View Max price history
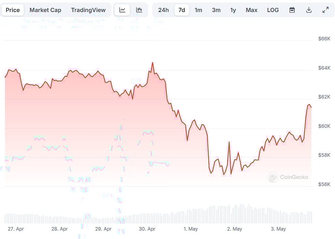 (x=251, y=10)
